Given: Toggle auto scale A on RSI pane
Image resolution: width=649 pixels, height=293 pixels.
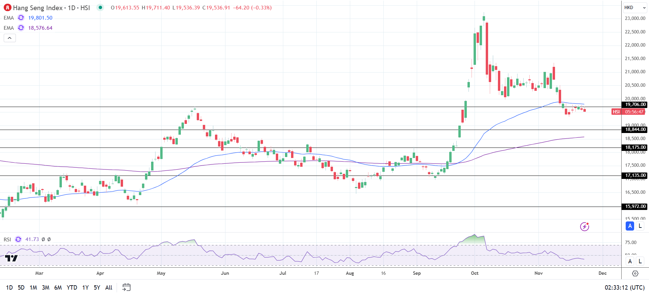Looking at the screenshot, I should 630,261.
